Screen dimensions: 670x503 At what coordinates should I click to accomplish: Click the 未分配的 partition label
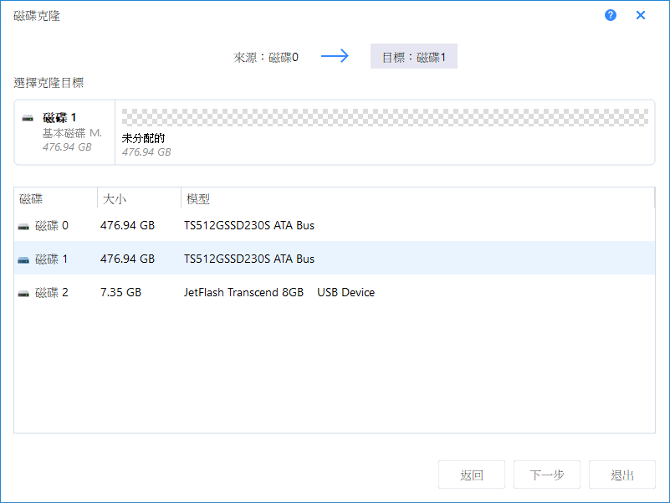pos(143,138)
